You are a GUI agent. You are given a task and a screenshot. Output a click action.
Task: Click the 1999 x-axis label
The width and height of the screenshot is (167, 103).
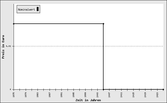(x=86, y=95)
